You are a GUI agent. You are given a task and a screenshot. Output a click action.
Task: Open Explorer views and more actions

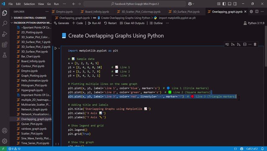[x=47, y=12]
